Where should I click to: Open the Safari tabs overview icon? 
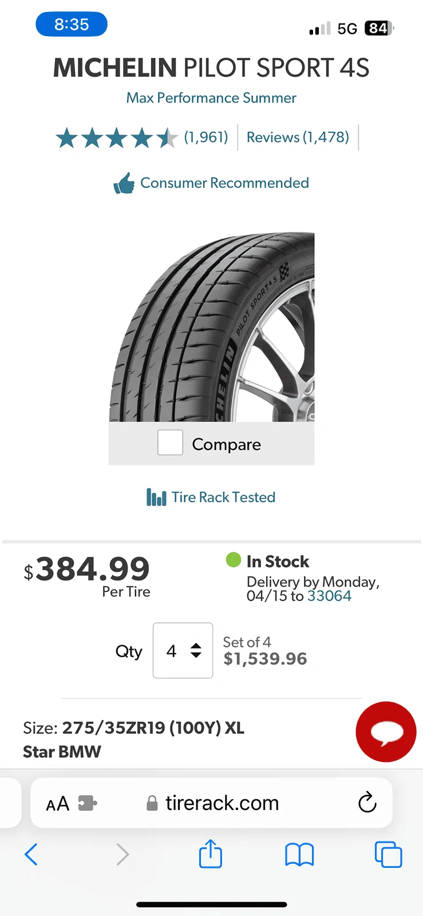pos(388,854)
